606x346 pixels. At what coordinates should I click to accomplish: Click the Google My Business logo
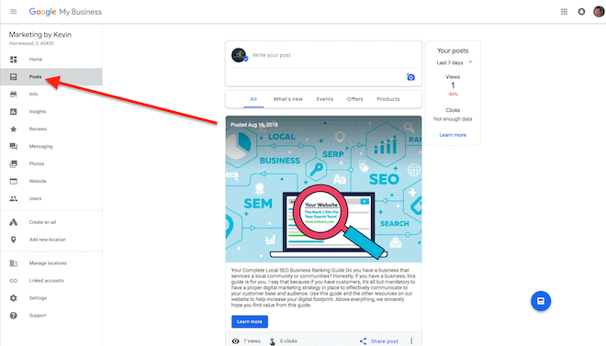pos(65,12)
